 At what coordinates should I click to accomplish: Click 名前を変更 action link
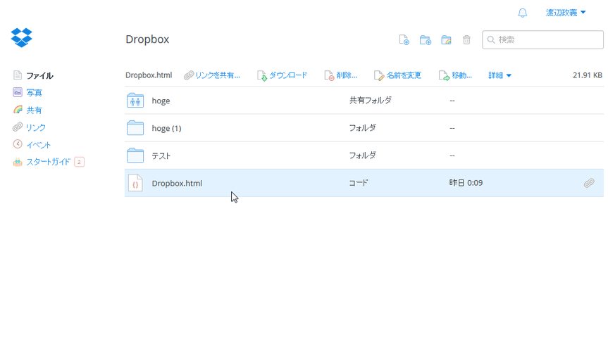coord(398,75)
